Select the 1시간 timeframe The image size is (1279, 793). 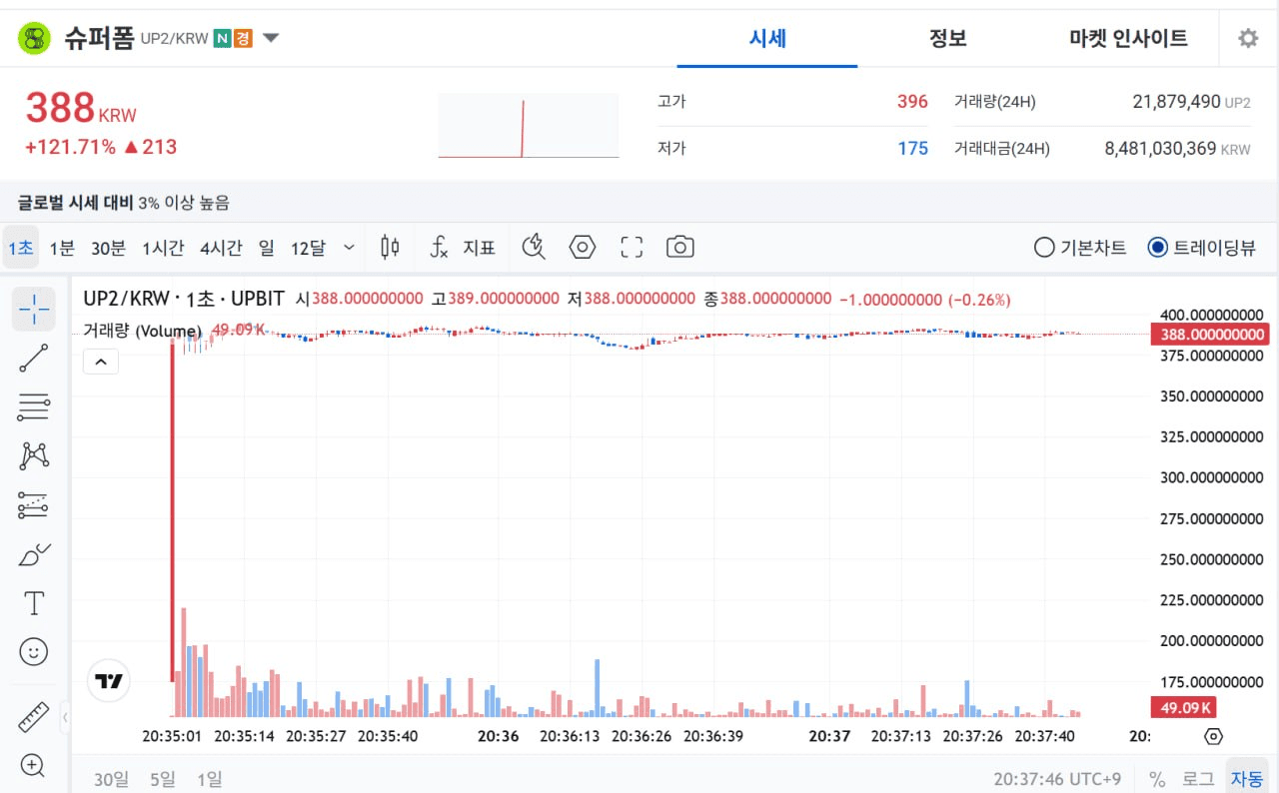(163, 247)
